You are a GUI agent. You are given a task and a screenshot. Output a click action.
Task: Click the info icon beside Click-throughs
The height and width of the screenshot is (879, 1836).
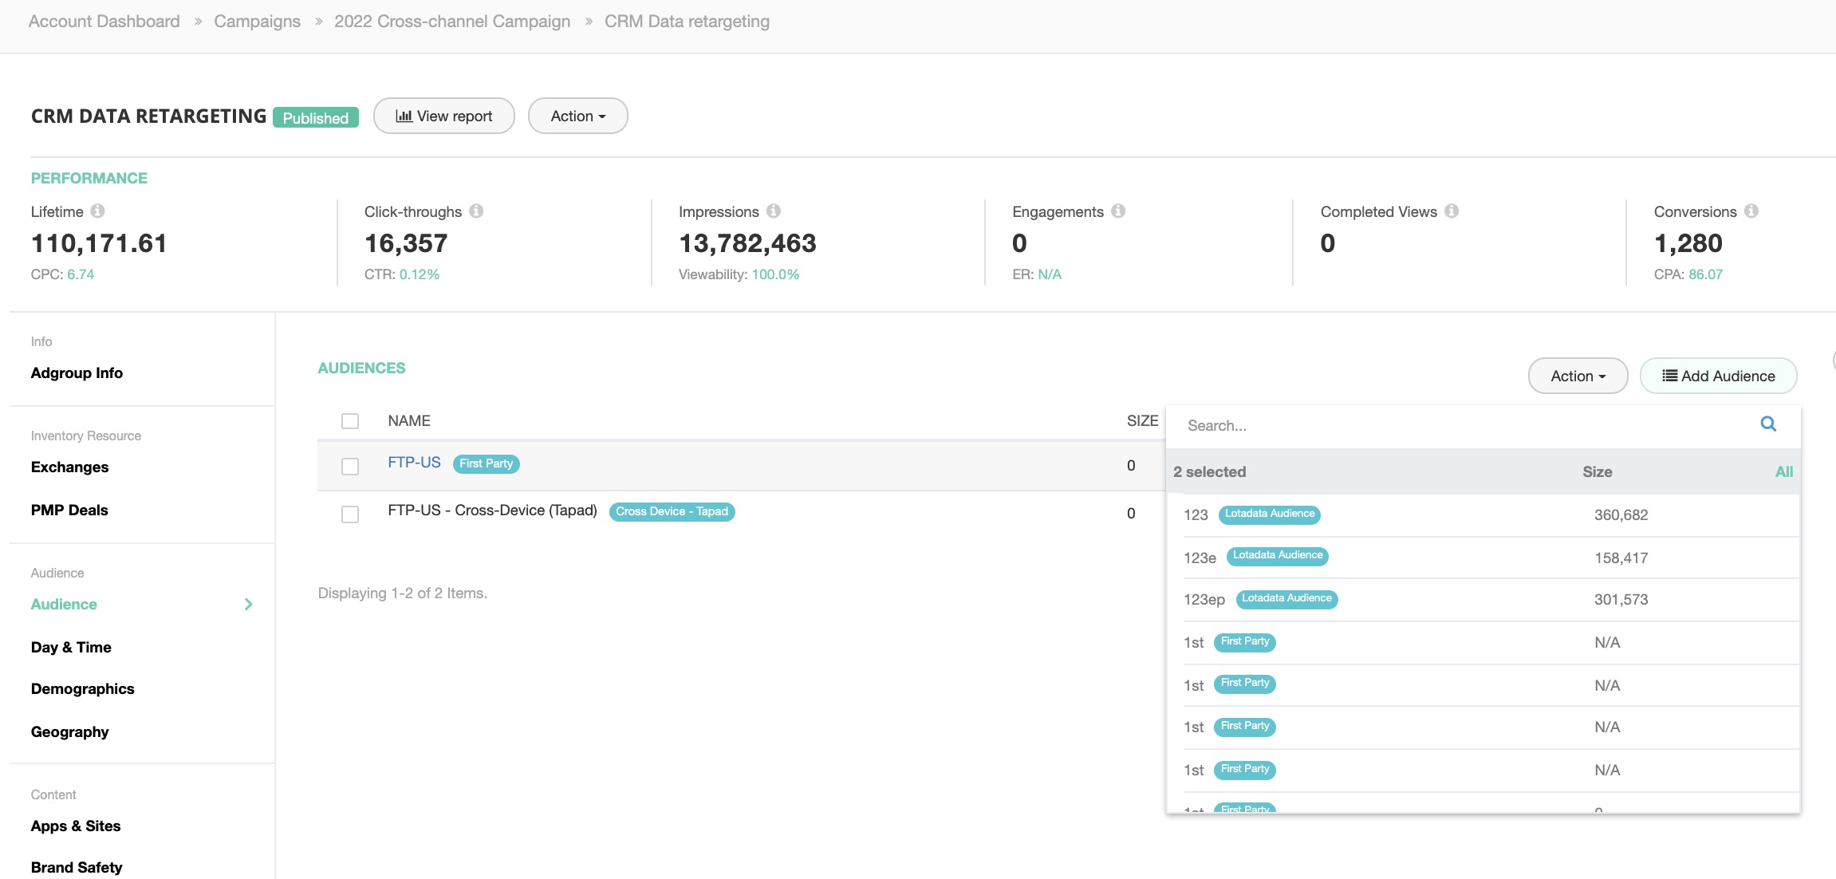pos(476,211)
